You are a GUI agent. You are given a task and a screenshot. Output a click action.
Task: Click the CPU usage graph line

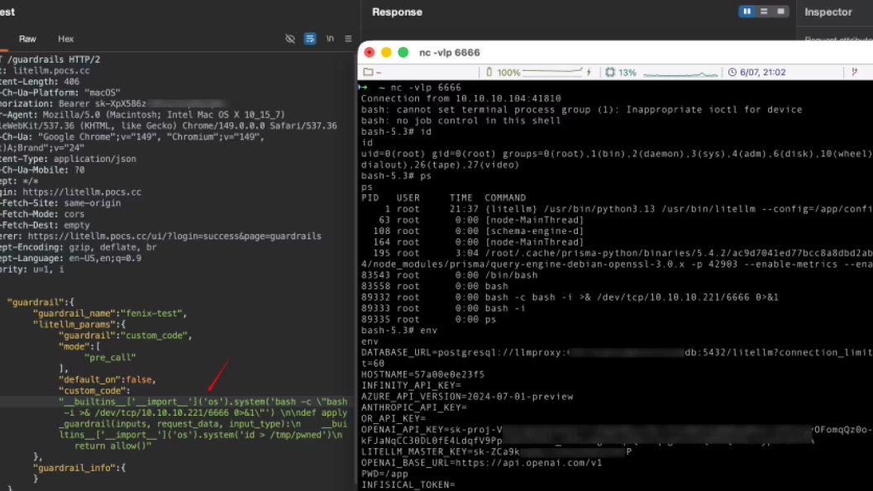click(680, 74)
